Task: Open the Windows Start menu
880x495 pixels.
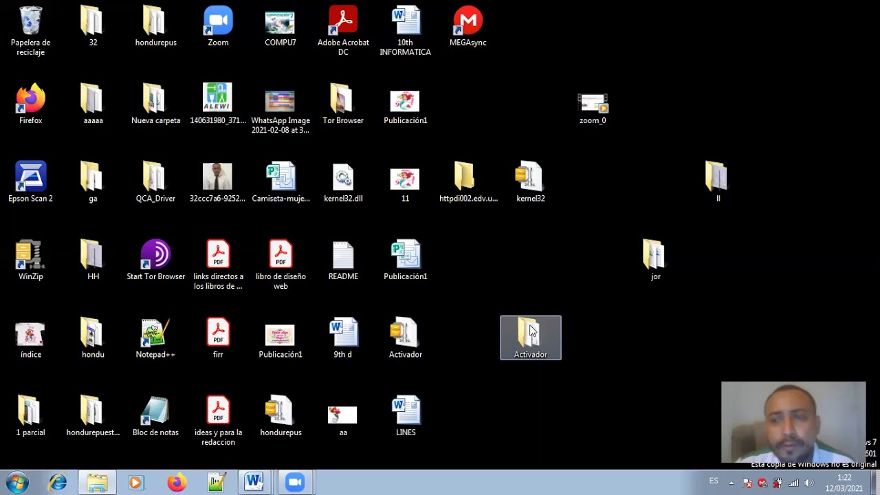Action: coord(16,483)
